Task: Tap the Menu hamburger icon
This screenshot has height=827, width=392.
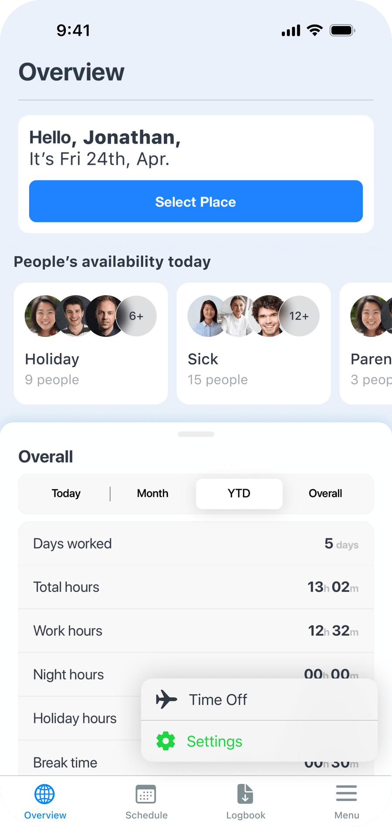Action: [346, 793]
